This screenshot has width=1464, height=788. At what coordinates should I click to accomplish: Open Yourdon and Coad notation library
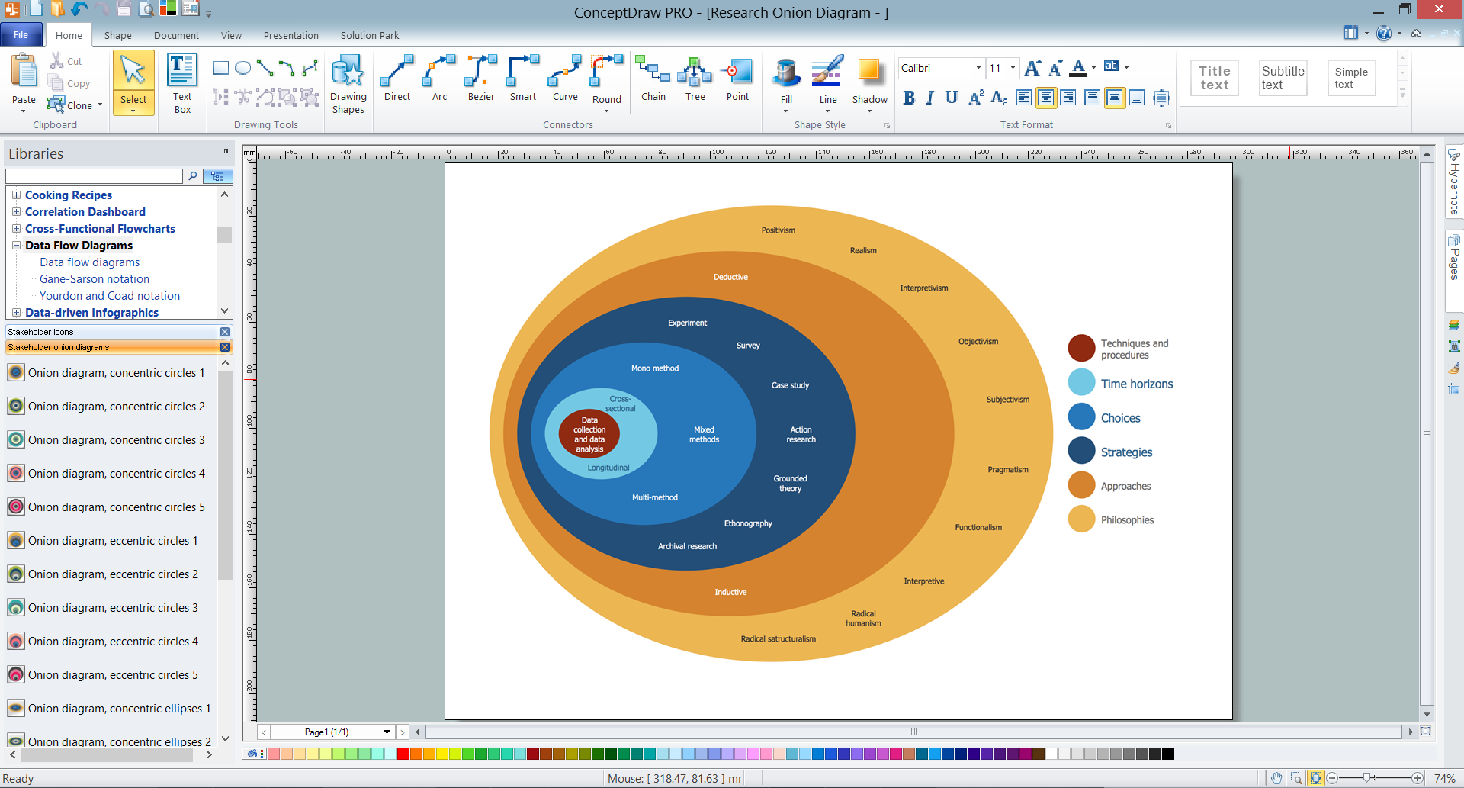110,295
